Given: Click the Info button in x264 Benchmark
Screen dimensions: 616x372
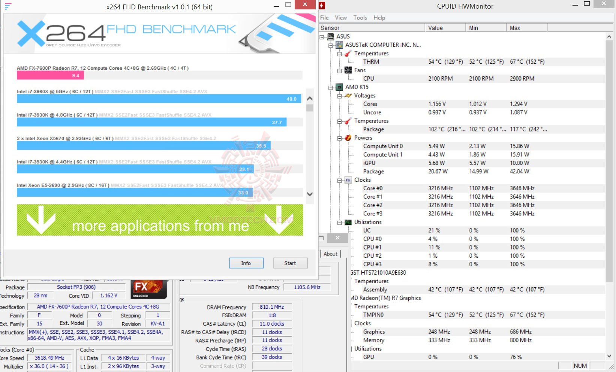Looking at the screenshot, I should coord(246,263).
